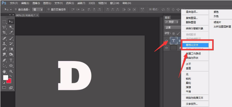Open the 滤镜(T) menu
Screen dimensions: 232x107
point(81,3)
